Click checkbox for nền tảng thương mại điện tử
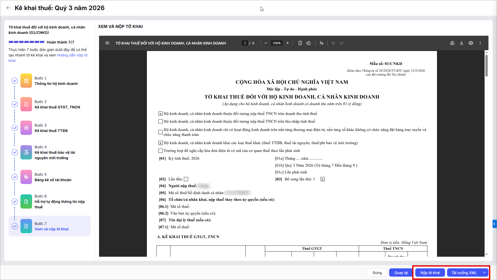 [x=161, y=132]
